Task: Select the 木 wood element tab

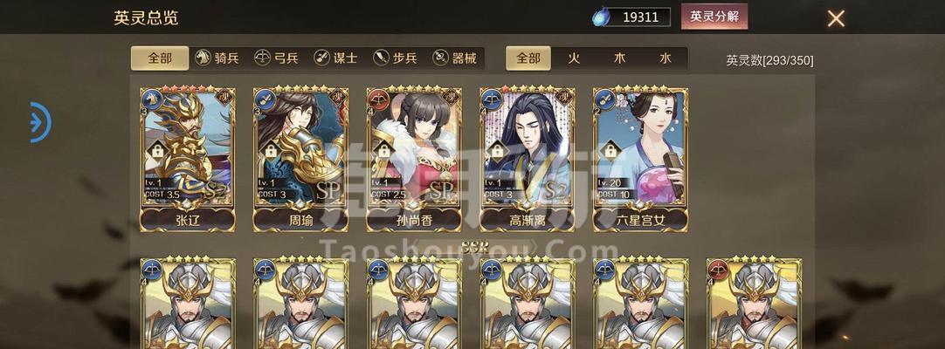Action: click(619, 58)
